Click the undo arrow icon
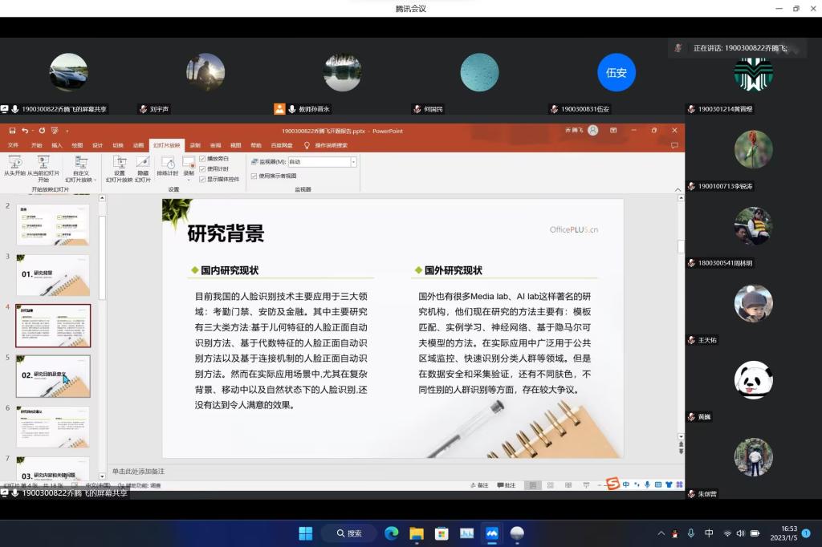 25,131
